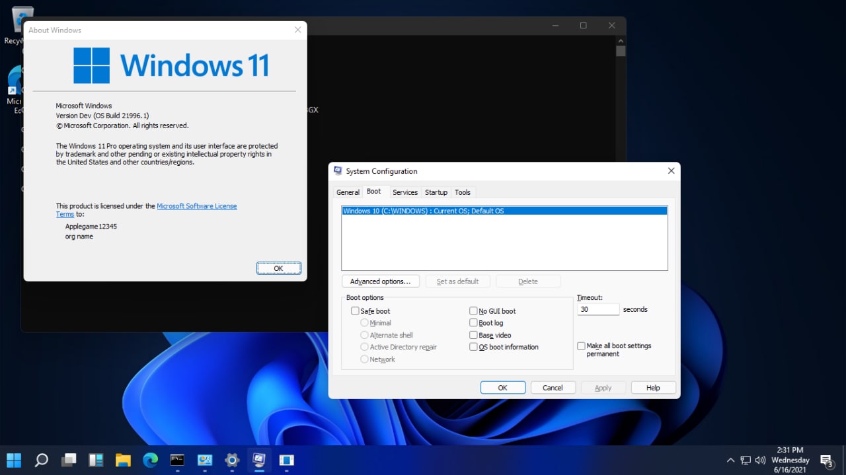Open taskbar Search magnifier

(41, 460)
